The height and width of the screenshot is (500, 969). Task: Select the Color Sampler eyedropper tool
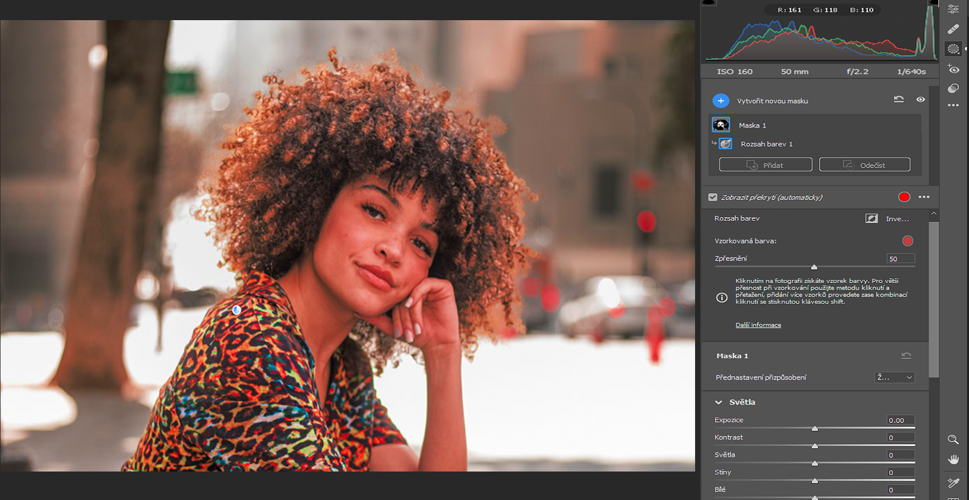click(954, 483)
